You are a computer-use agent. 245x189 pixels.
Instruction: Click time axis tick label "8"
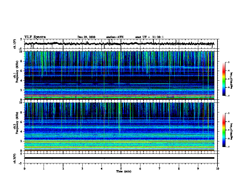179,169
